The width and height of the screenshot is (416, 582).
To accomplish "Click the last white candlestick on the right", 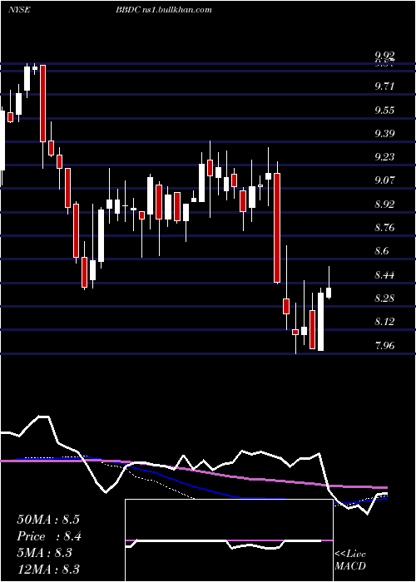I will click(x=329, y=293).
